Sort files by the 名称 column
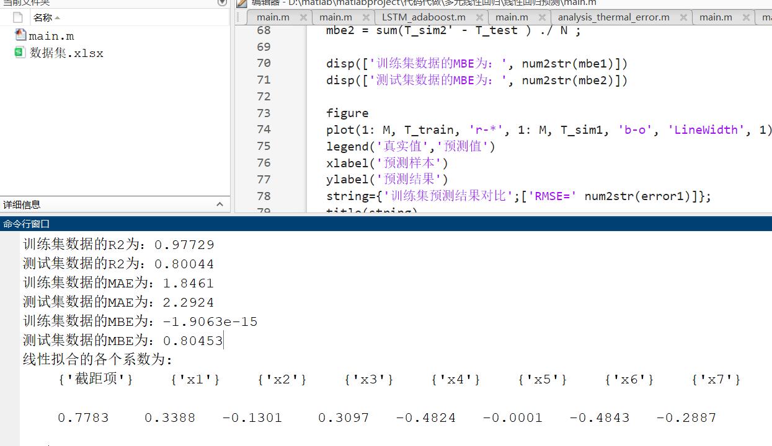772x446 pixels. coord(43,18)
